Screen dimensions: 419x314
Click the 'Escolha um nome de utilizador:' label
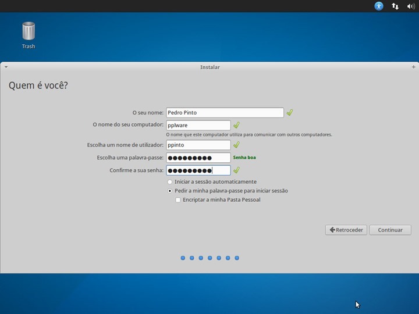tap(125, 145)
